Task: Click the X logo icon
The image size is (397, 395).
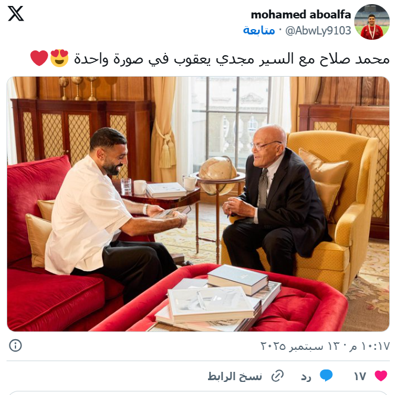Action: coord(15,14)
